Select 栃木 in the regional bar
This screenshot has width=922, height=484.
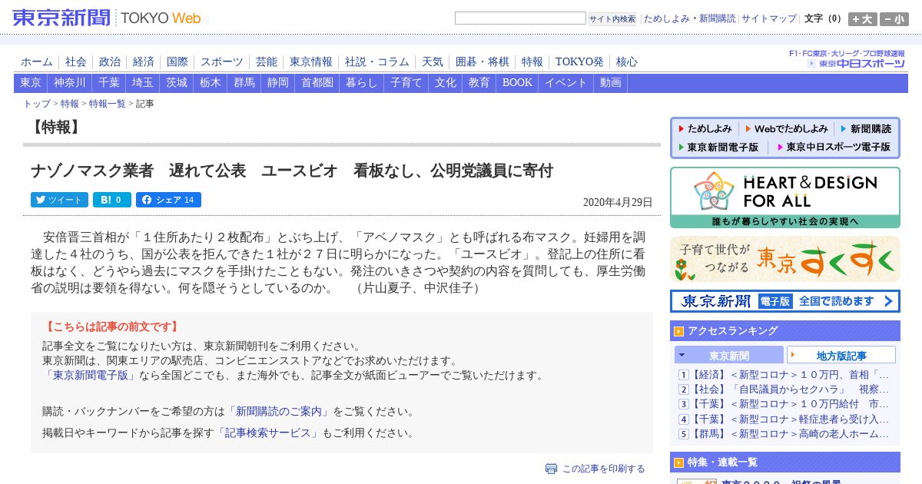click(211, 83)
